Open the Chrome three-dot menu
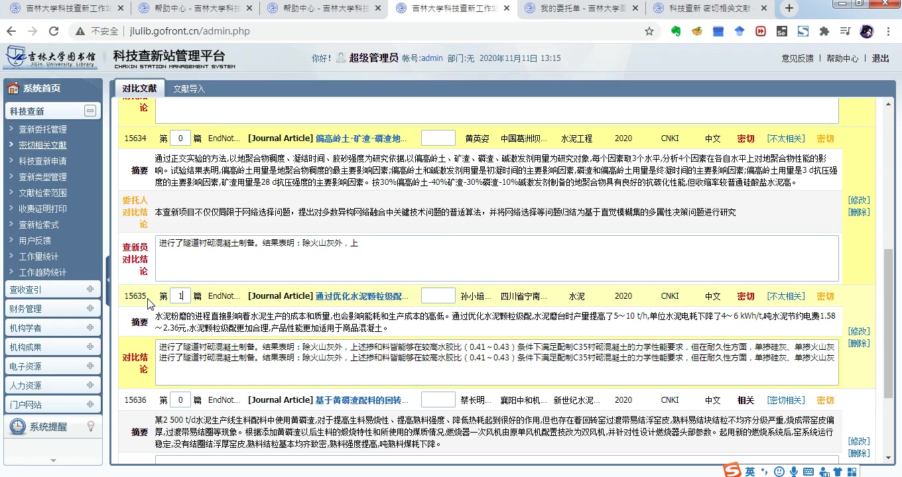The image size is (902, 477). pyautogui.click(x=888, y=31)
